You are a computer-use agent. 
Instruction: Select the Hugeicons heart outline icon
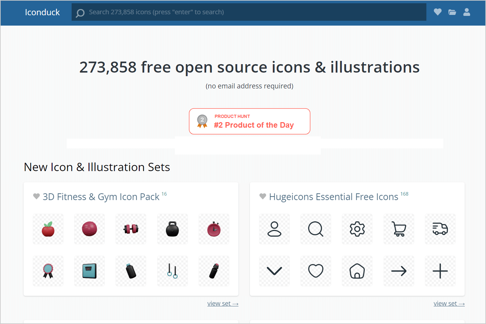pyautogui.click(x=316, y=271)
